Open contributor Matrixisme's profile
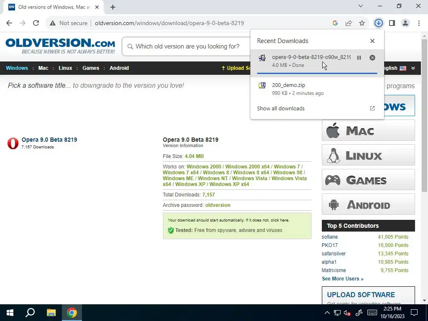 (x=334, y=270)
